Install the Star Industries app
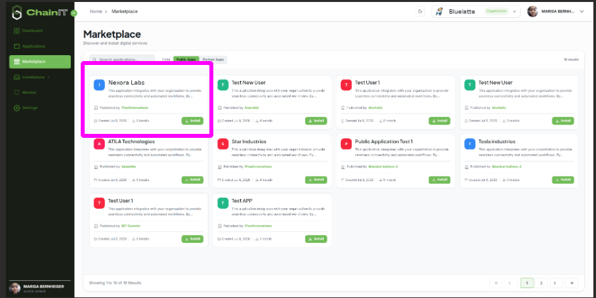The height and width of the screenshot is (298, 596). 316,180
